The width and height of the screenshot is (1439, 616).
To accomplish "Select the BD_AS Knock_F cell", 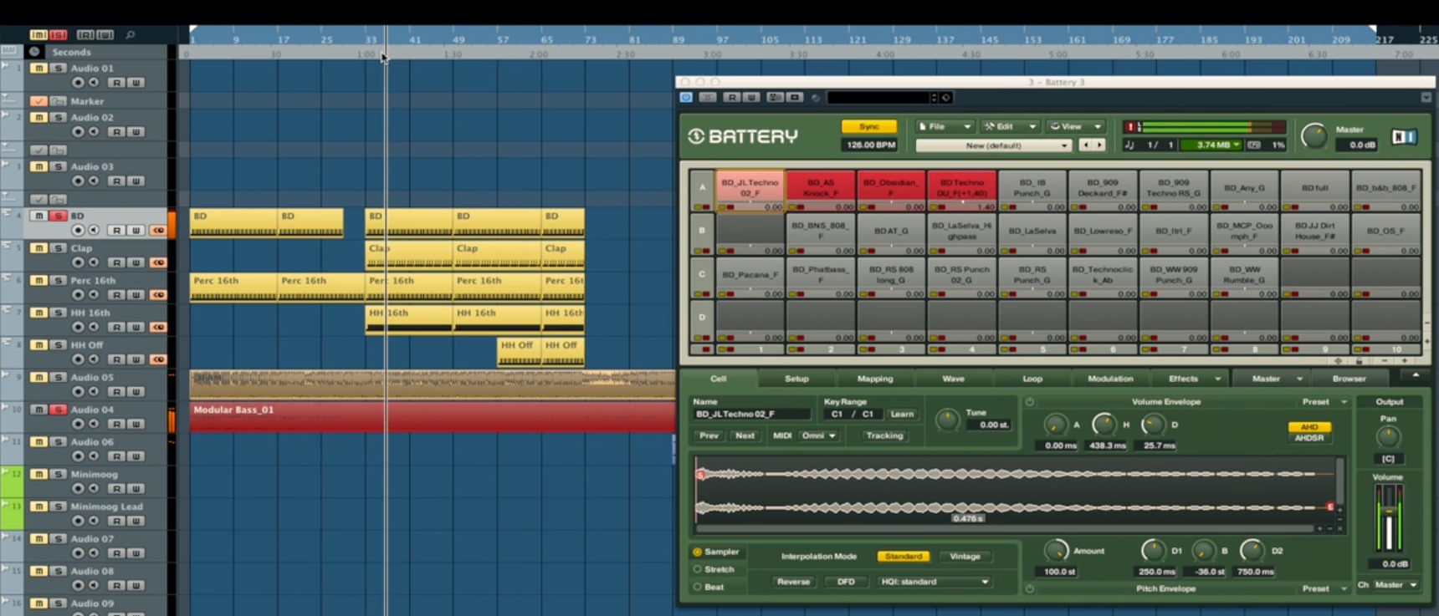I will click(x=820, y=191).
